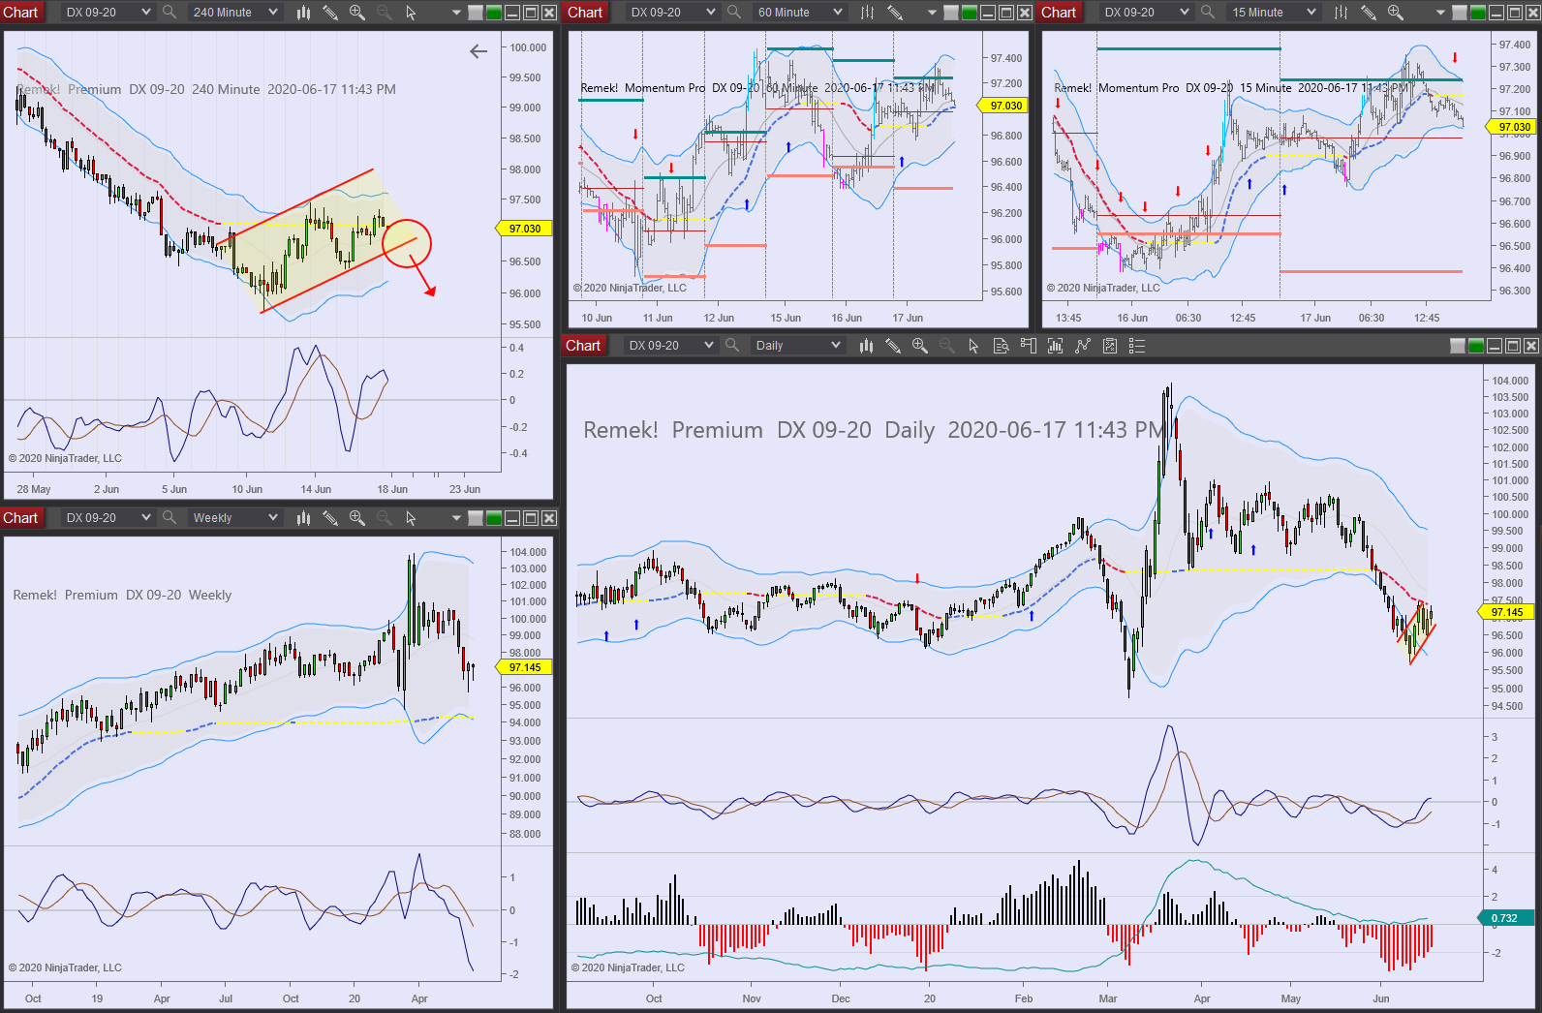The height and width of the screenshot is (1013, 1542).
Task: Click the 97.145 price marker in Weekly chart
Action: point(525,667)
